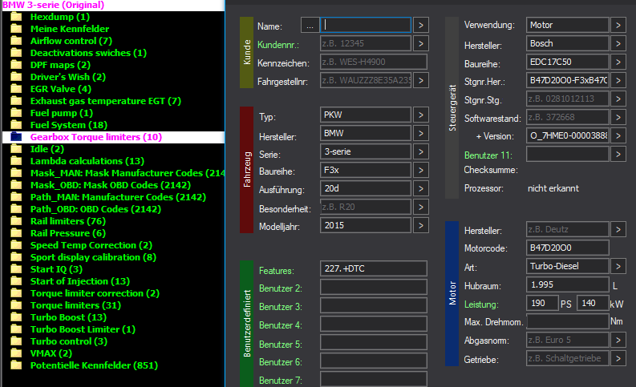The width and height of the screenshot is (636, 387).
Task: Click the ellipsis button beside Name
Action: 310,26
